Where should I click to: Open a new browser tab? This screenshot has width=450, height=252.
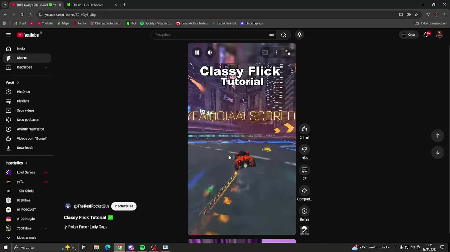point(124,5)
